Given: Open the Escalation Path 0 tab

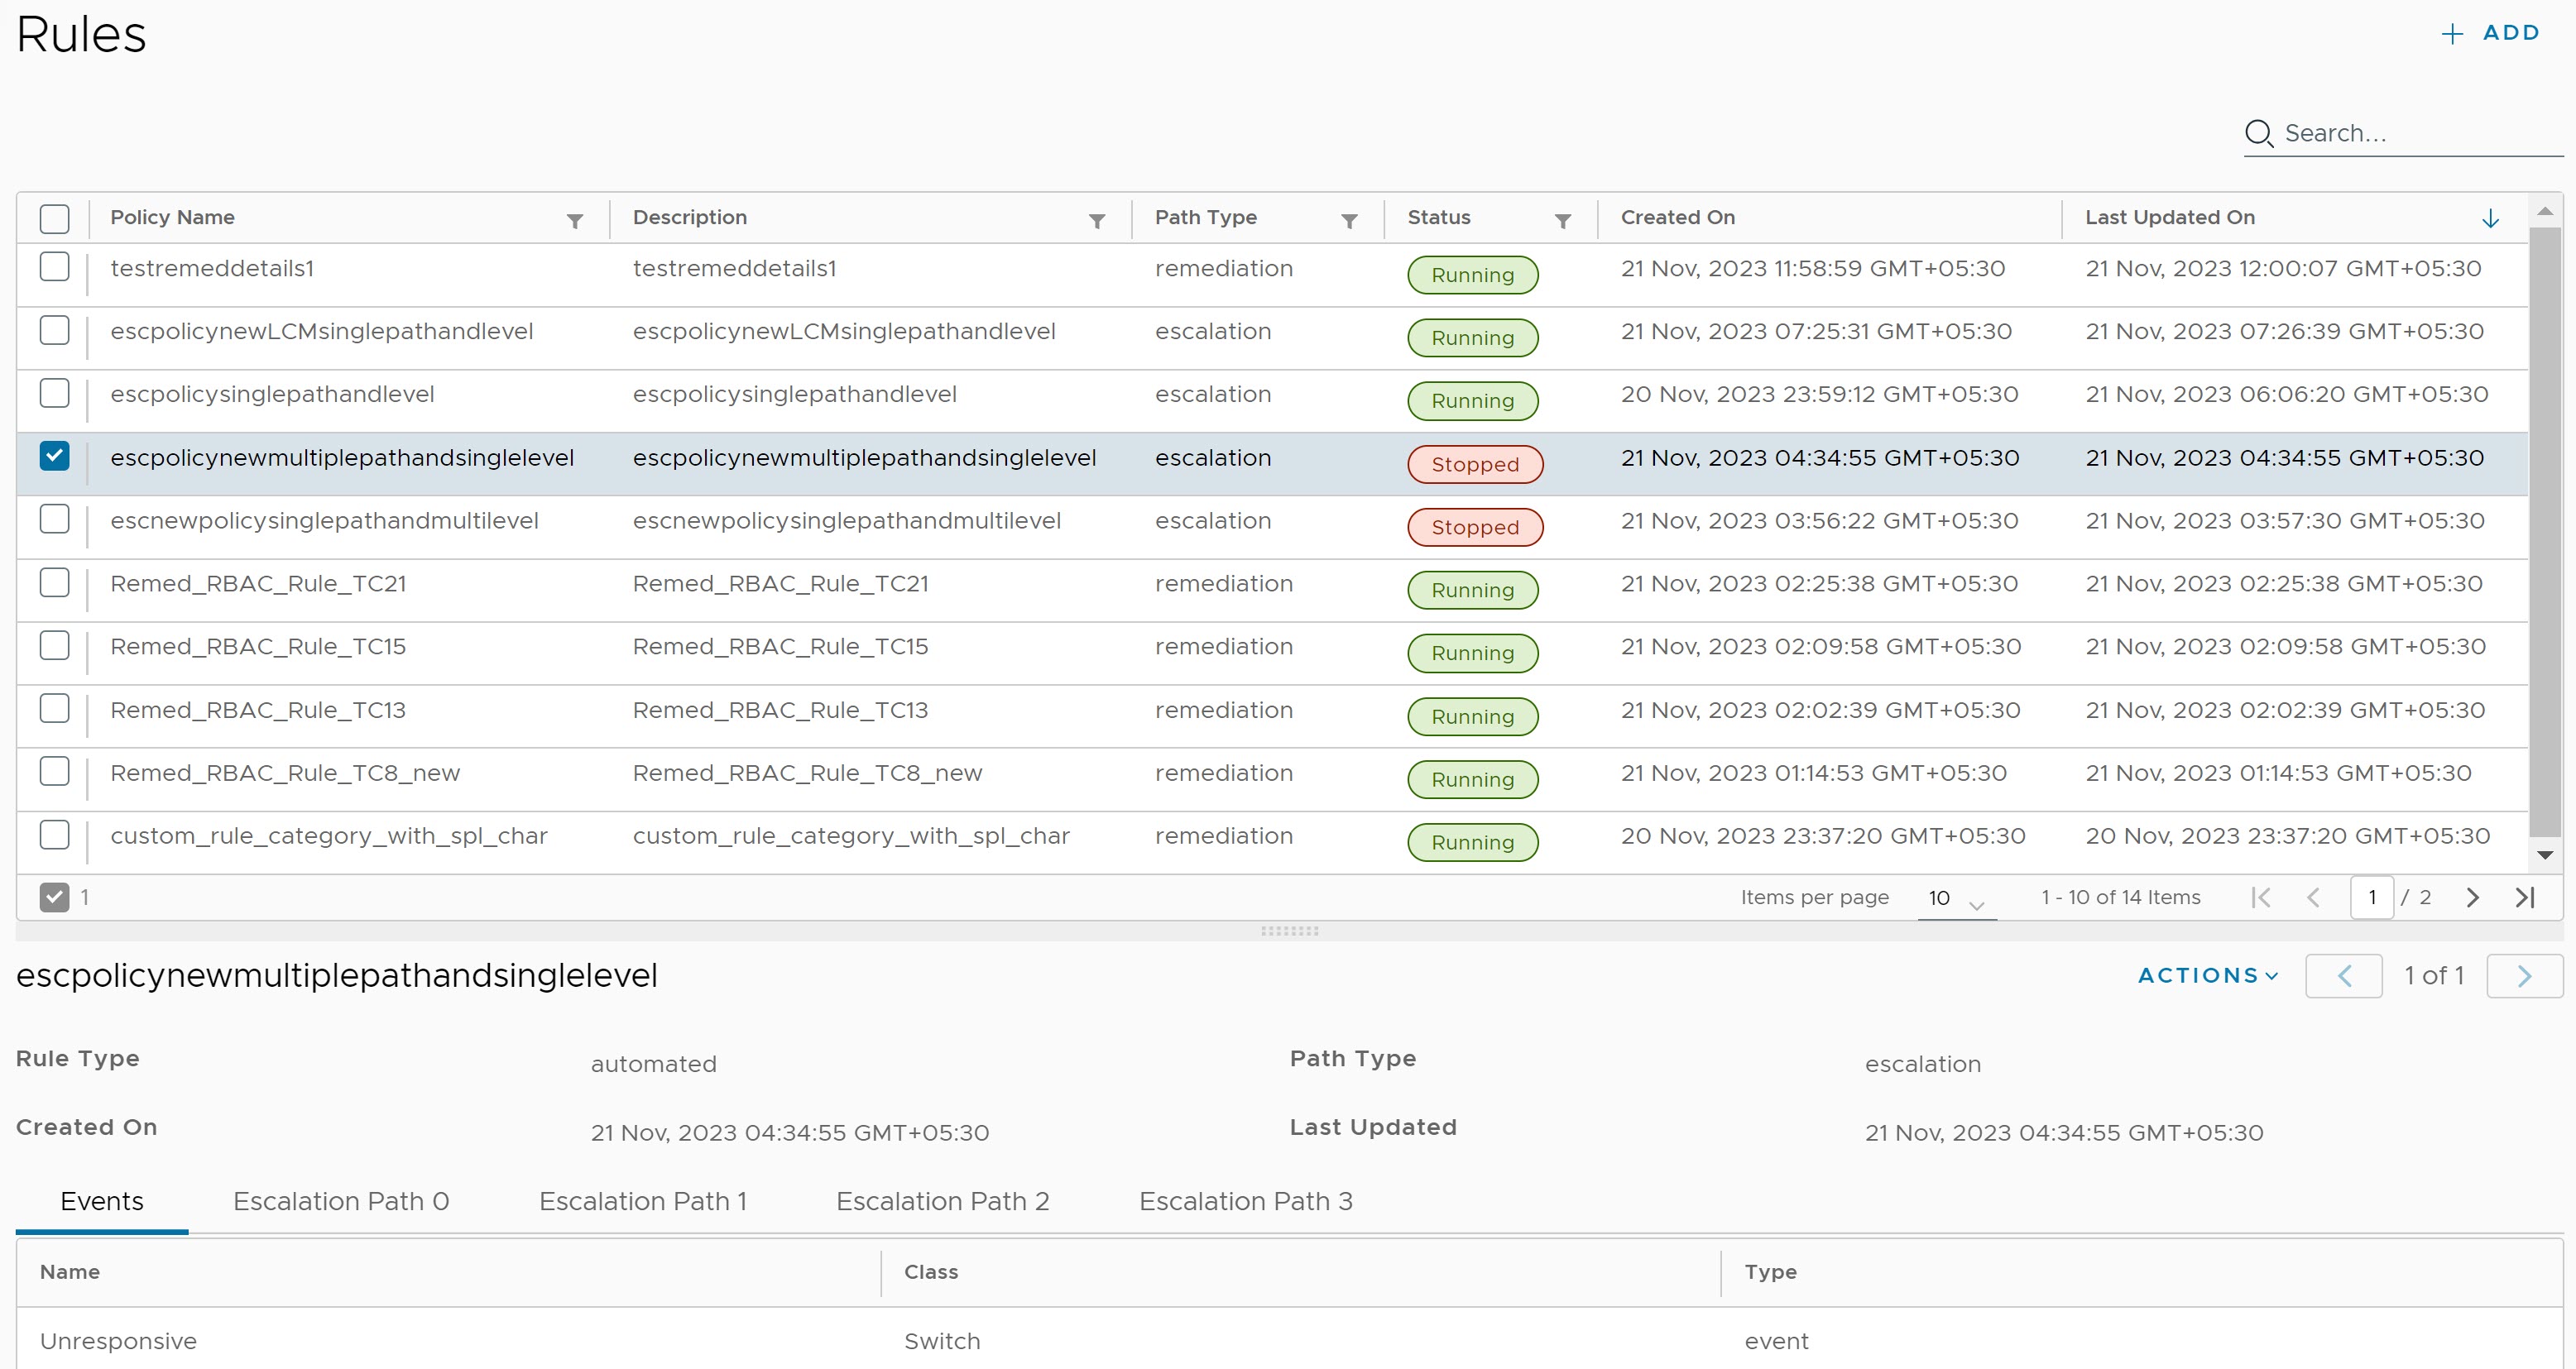Looking at the screenshot, I should 341,1202.
